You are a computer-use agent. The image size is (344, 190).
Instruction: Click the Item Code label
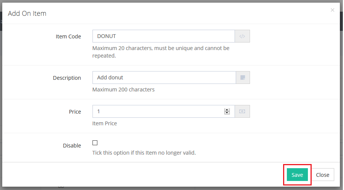click(x=68, y=36)
